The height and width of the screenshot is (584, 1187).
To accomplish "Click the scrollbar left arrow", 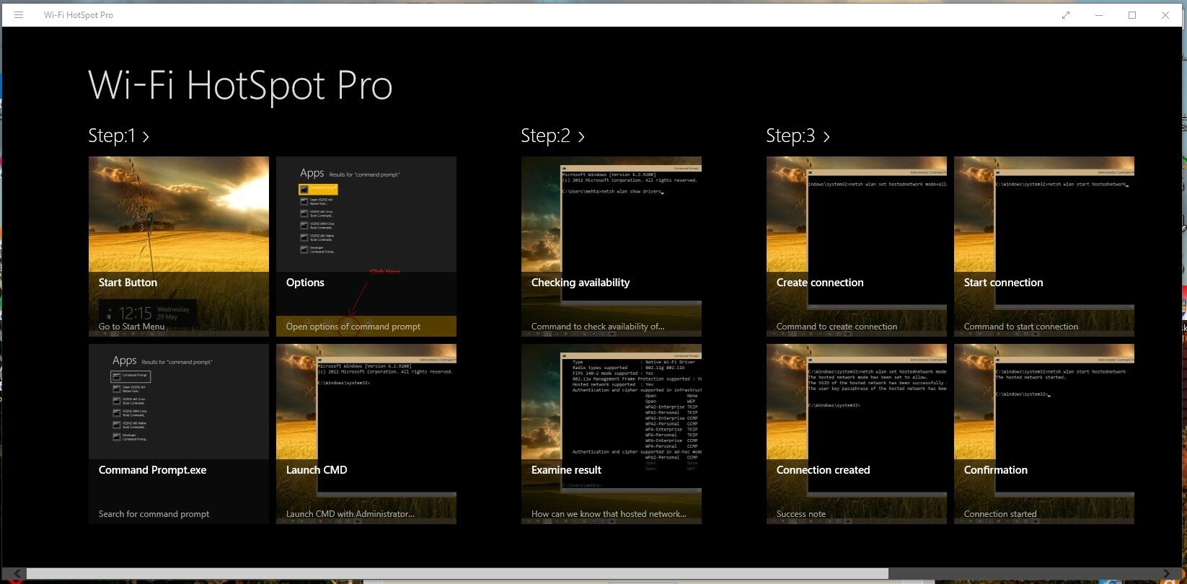I will pyautogui.click(x=17, y=574).
